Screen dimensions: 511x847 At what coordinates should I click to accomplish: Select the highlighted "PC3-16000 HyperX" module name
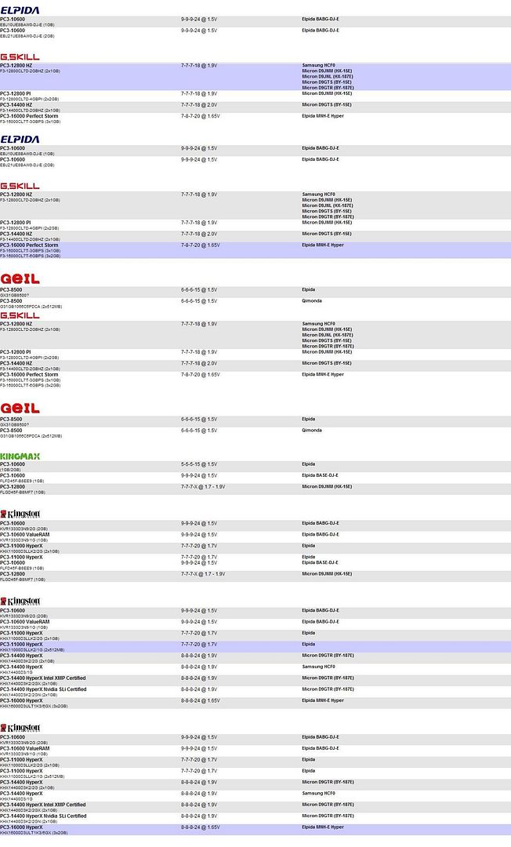(x=22, y=827)
